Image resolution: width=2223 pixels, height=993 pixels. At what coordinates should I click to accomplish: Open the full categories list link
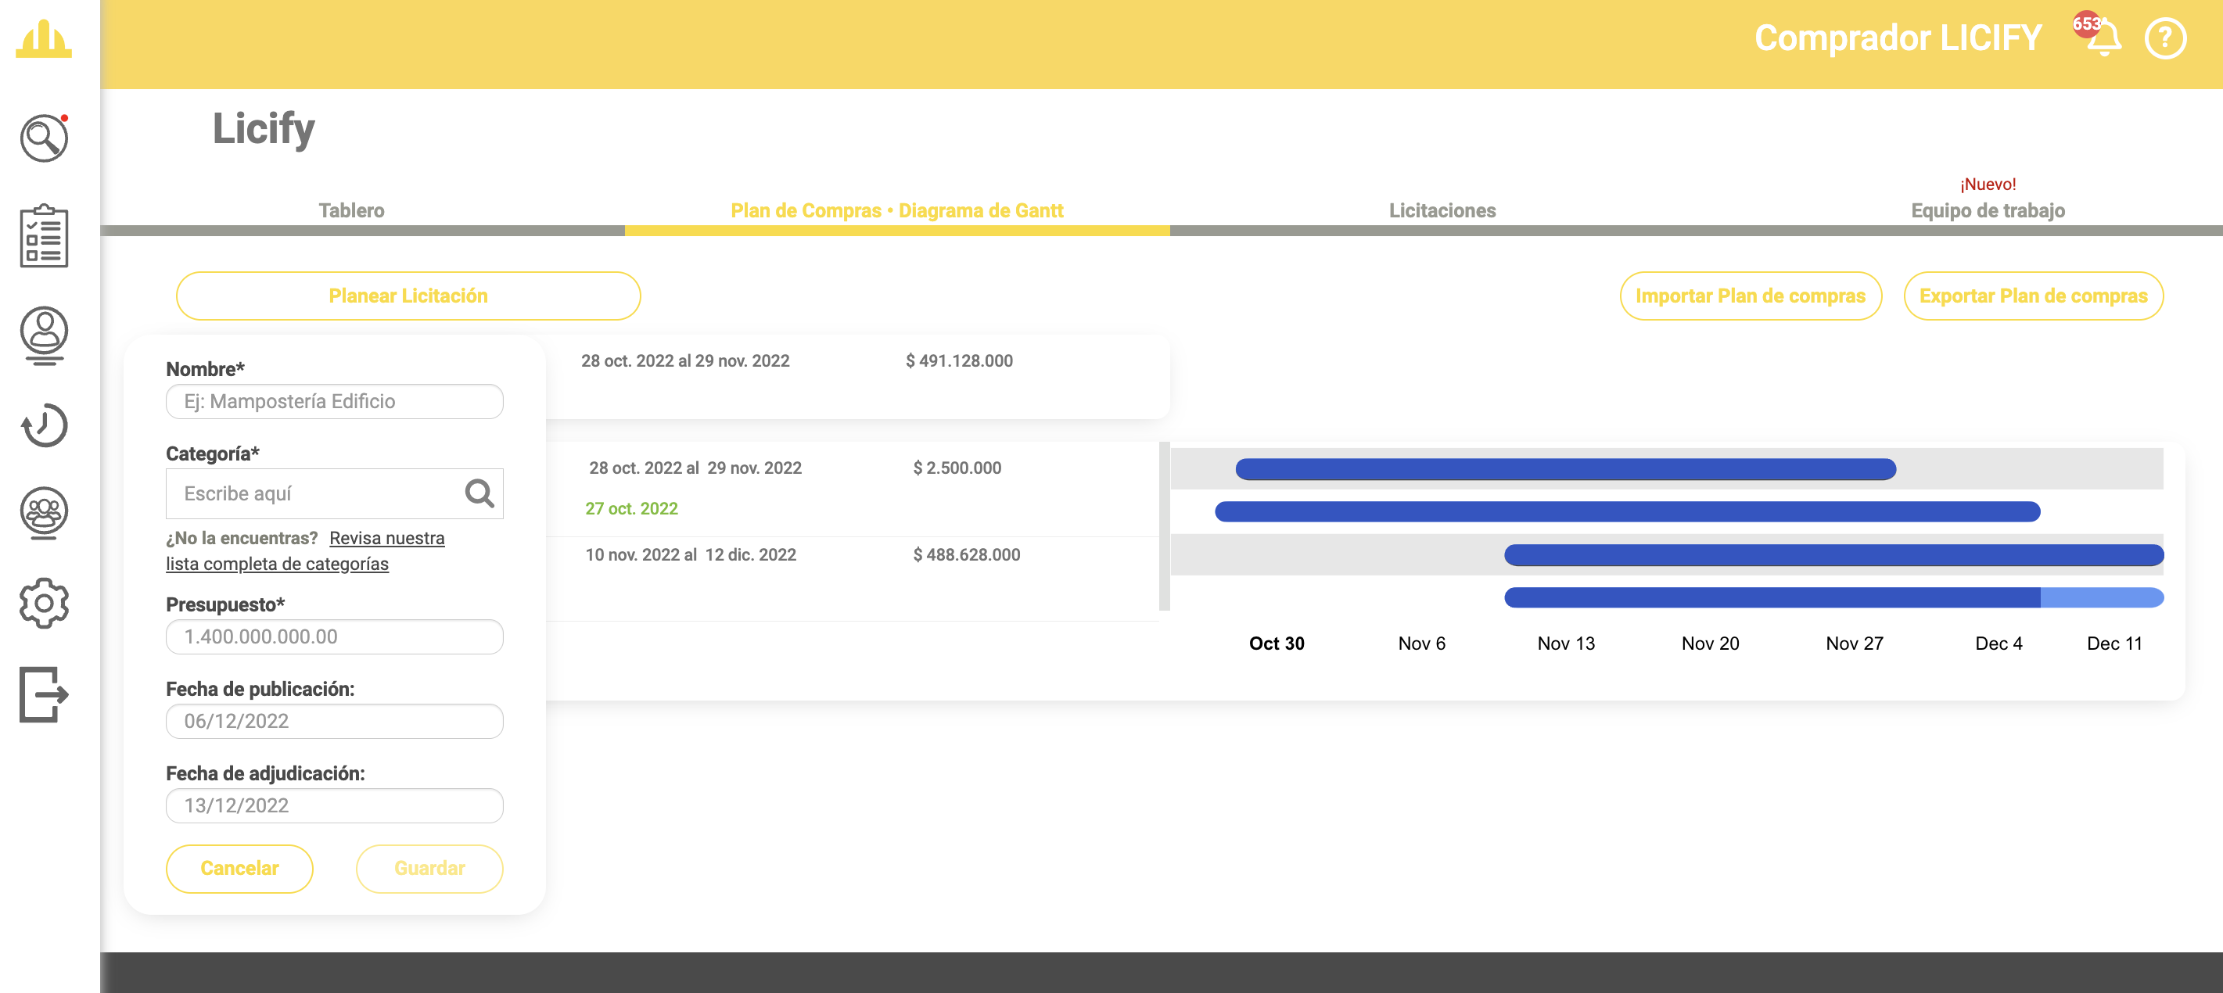tap(277, 564)
